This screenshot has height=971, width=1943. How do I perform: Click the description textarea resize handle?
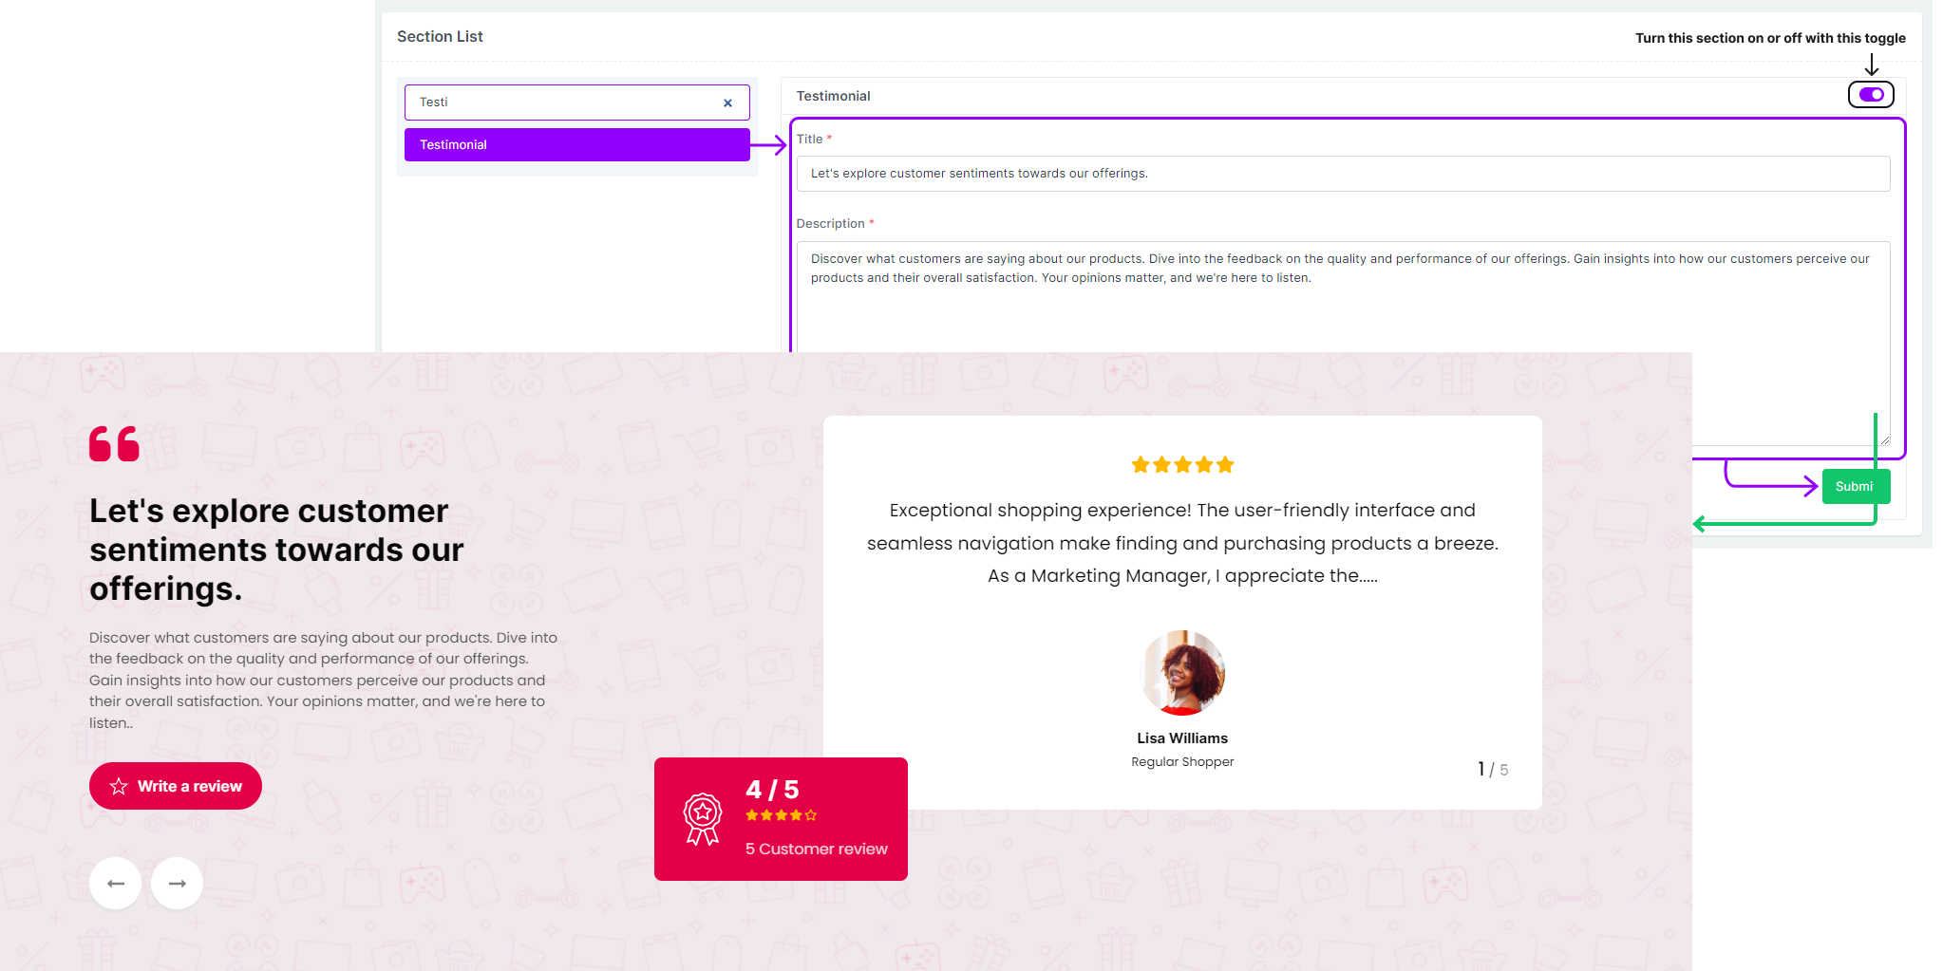click(x=1884, y=440)
